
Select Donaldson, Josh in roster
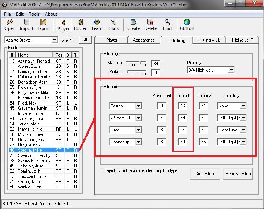[x=44, y=82]
